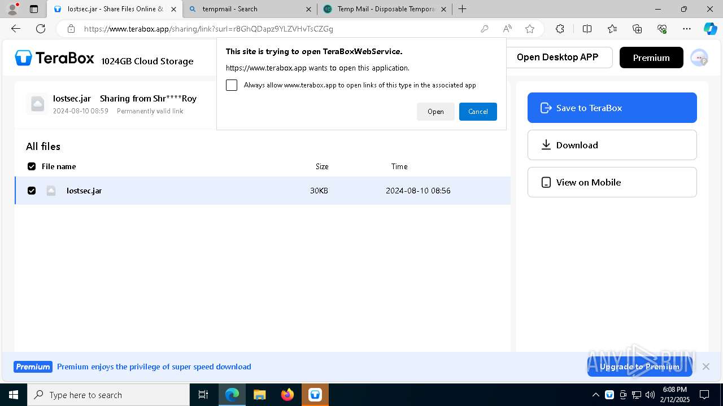The height and width of the screenshot is (406, 723).
Task: Switch to the Temp Mail Disposable tab
Action: (x=385, y=9)
